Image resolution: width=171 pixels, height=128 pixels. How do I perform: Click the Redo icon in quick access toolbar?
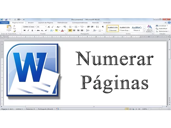(x=15, y=19)
